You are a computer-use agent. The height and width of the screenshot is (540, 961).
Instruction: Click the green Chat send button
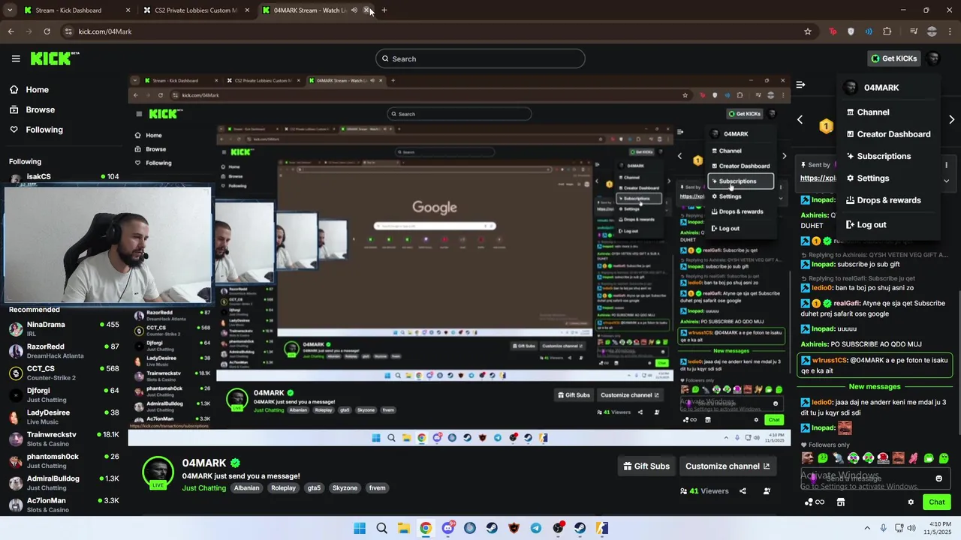[x=937, y=502]
